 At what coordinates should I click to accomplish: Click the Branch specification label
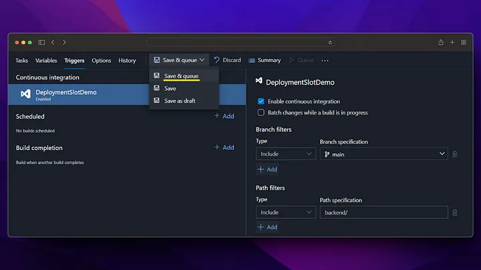(344, 142)
